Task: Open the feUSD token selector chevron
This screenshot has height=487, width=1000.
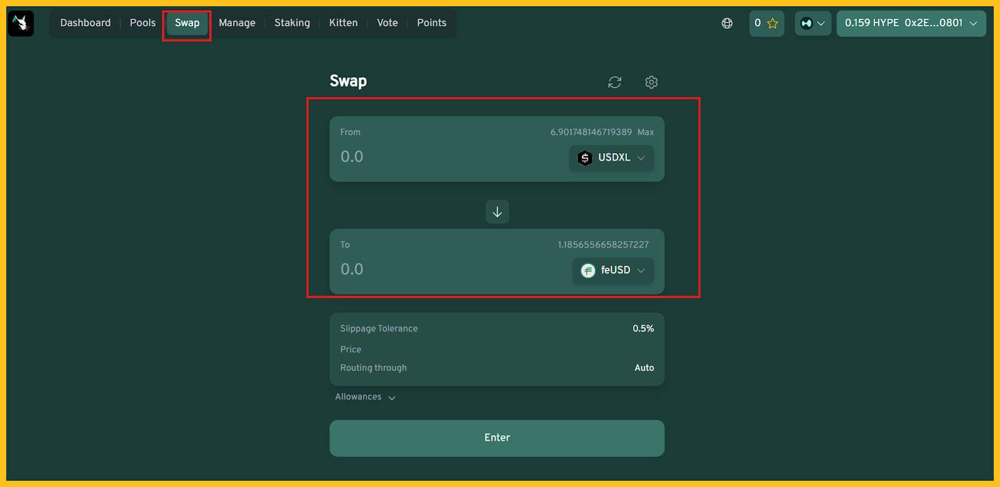Action: [x=641, y=271]
